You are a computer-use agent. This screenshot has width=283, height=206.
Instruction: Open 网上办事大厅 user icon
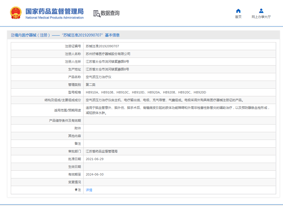[261, 11]
